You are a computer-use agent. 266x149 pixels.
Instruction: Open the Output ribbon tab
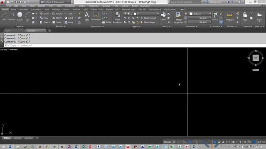coord(66,10)
